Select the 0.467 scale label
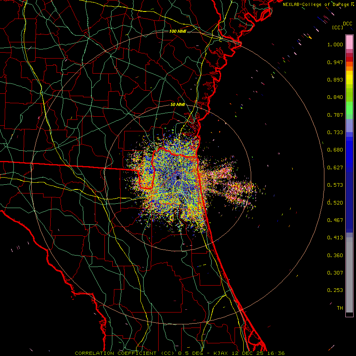The width and height of the screenshot is (356, 356). point(335,220)
